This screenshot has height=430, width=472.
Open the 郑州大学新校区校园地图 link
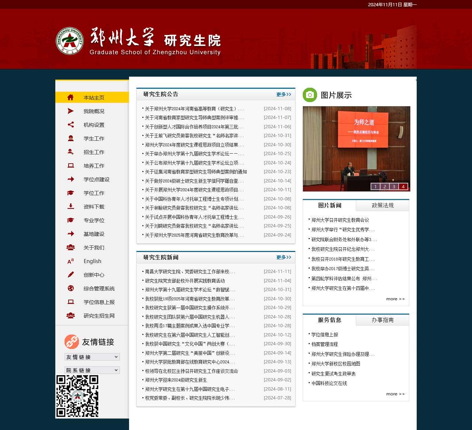click(x=336, y=364)
